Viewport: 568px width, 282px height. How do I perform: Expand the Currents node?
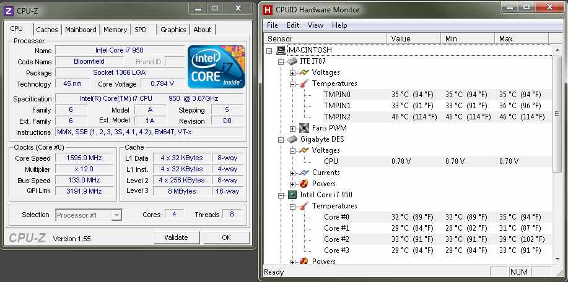pyautogui.click(x=292, y=173)
